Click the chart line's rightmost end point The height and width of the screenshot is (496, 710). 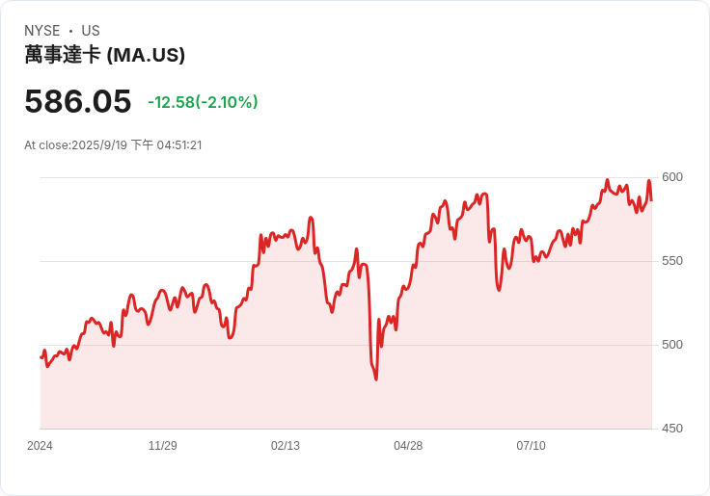[x=651, y=200]
